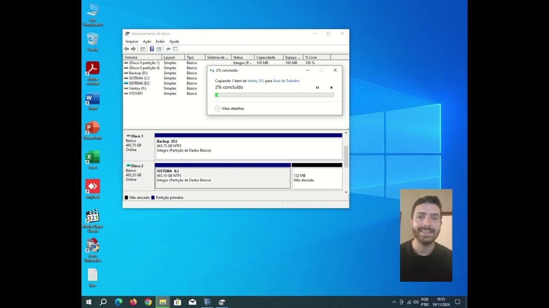The image size is (549, 308).
Task: Sort by the Capacidade column header
Action: click(x=269, y=57)
